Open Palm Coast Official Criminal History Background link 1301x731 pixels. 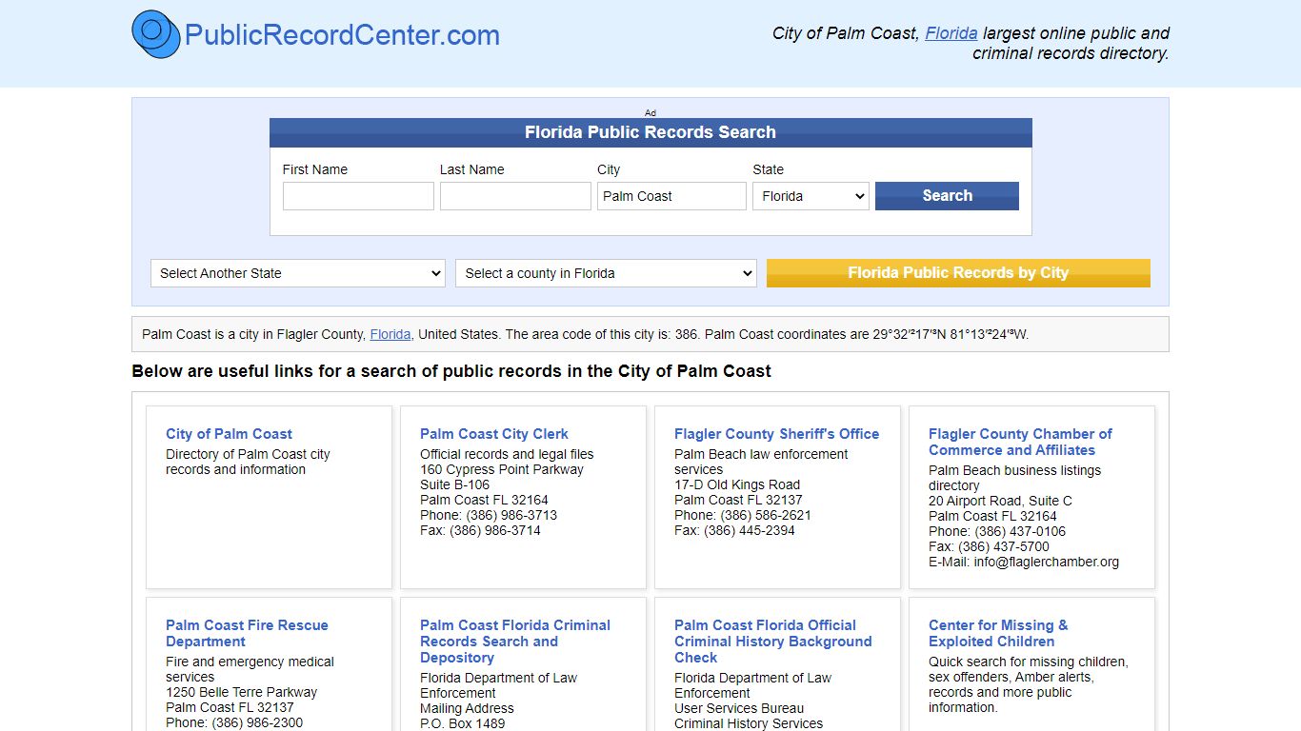point(773,642)
